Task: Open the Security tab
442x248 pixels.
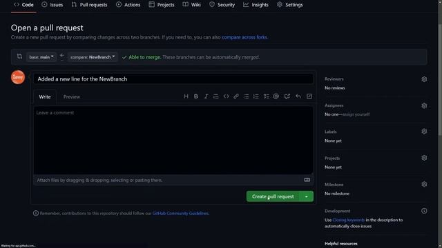Action: tap(222, 5)
